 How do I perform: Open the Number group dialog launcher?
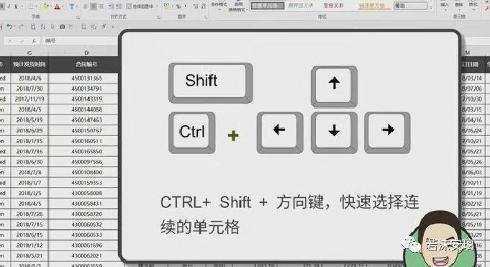(x=206, y=18)
